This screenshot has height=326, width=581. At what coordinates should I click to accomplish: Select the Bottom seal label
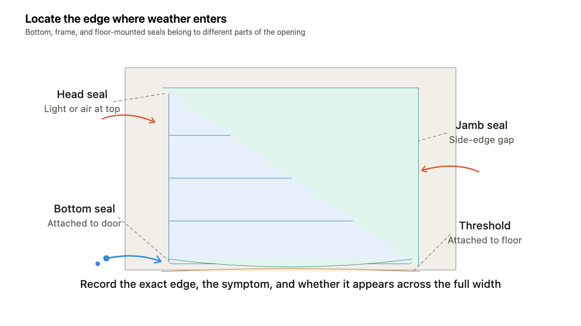[85, 209]
